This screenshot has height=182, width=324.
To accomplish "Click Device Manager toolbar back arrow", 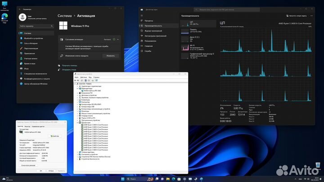I will (75, 80).
